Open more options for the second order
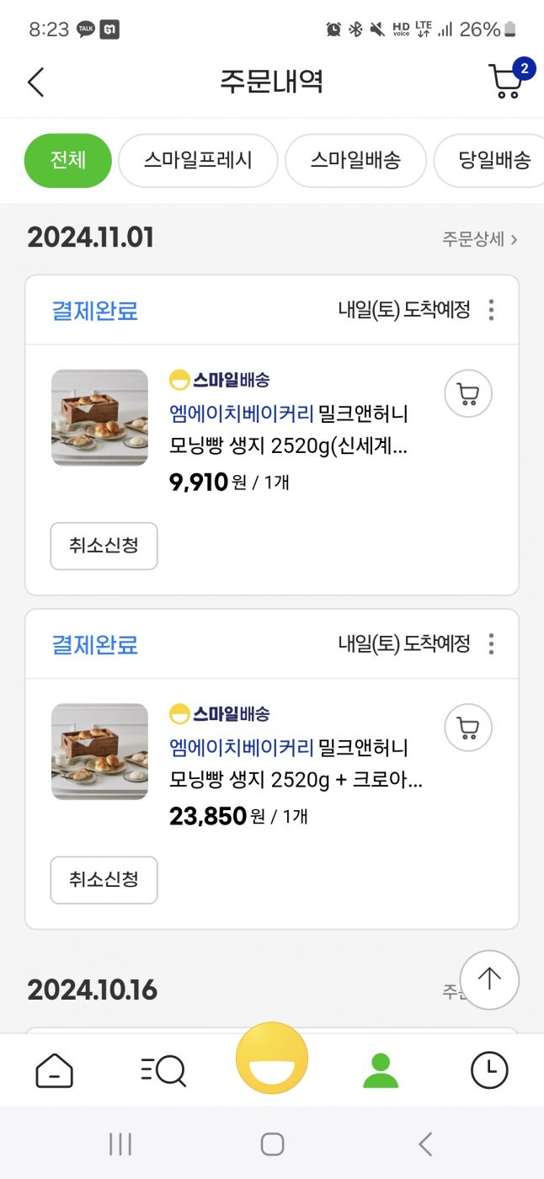The height and width of the screenshot is (1179, 544). click(491, 644)
